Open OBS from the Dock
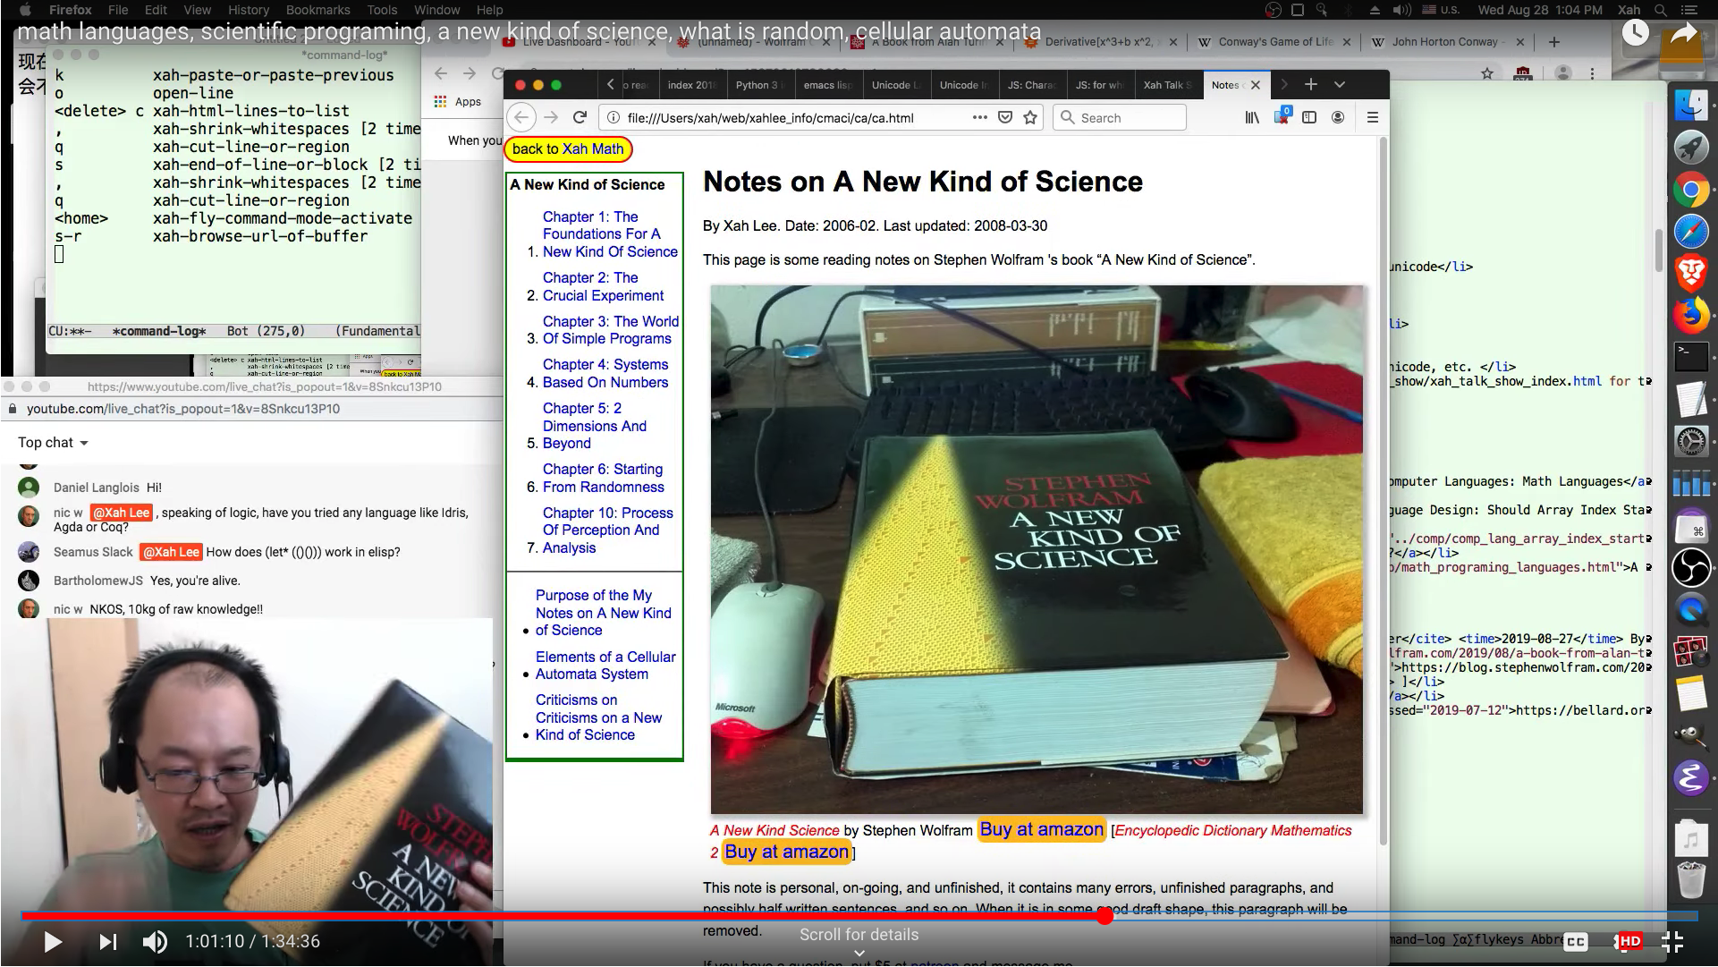 click(1690, 567)
